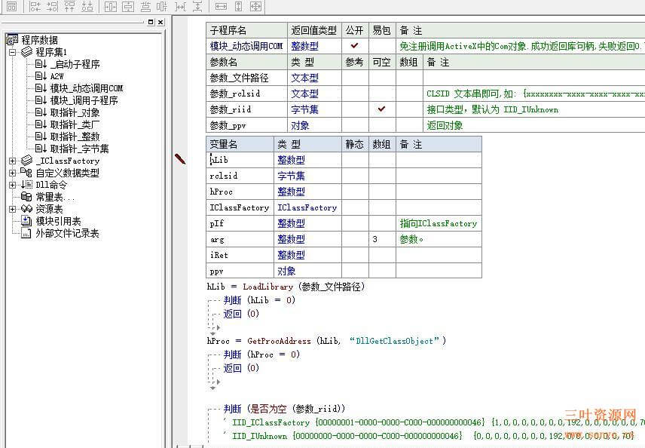Click the make same size toolbar icon
This screenshot has width=645, height=448.
coord(257,7)
